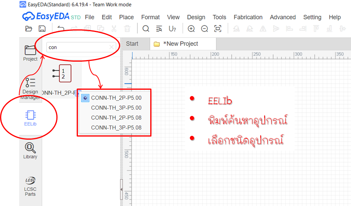Viewport: 351px width, 206px height.
Task: Collapse the left panel with the arrow handle
Action: (x=121, y=189)
